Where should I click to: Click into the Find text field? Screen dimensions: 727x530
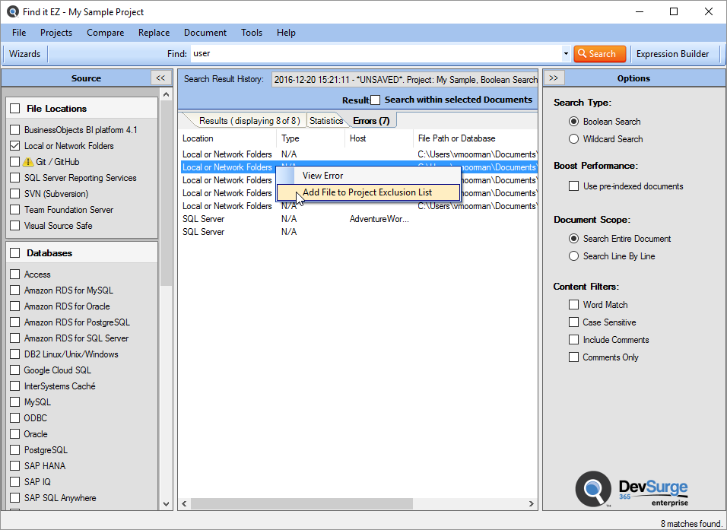[376, 54]
